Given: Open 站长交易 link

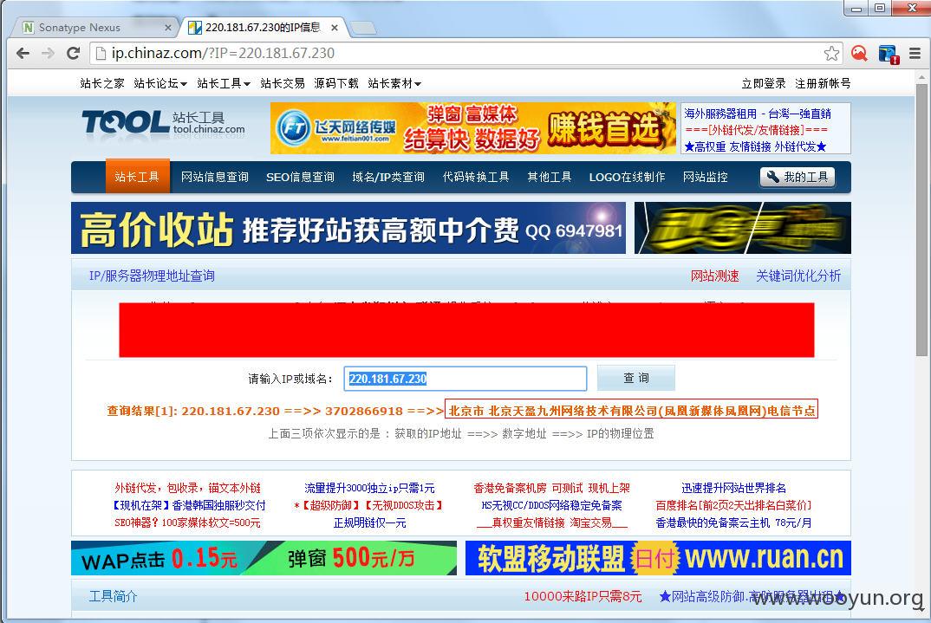Looking at the screenshot, I should 282,83.
